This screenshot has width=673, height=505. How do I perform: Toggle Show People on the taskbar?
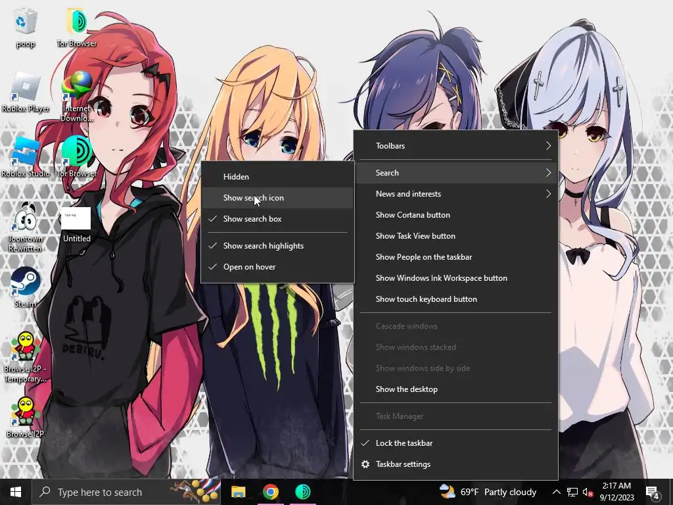tap(455, 257)
